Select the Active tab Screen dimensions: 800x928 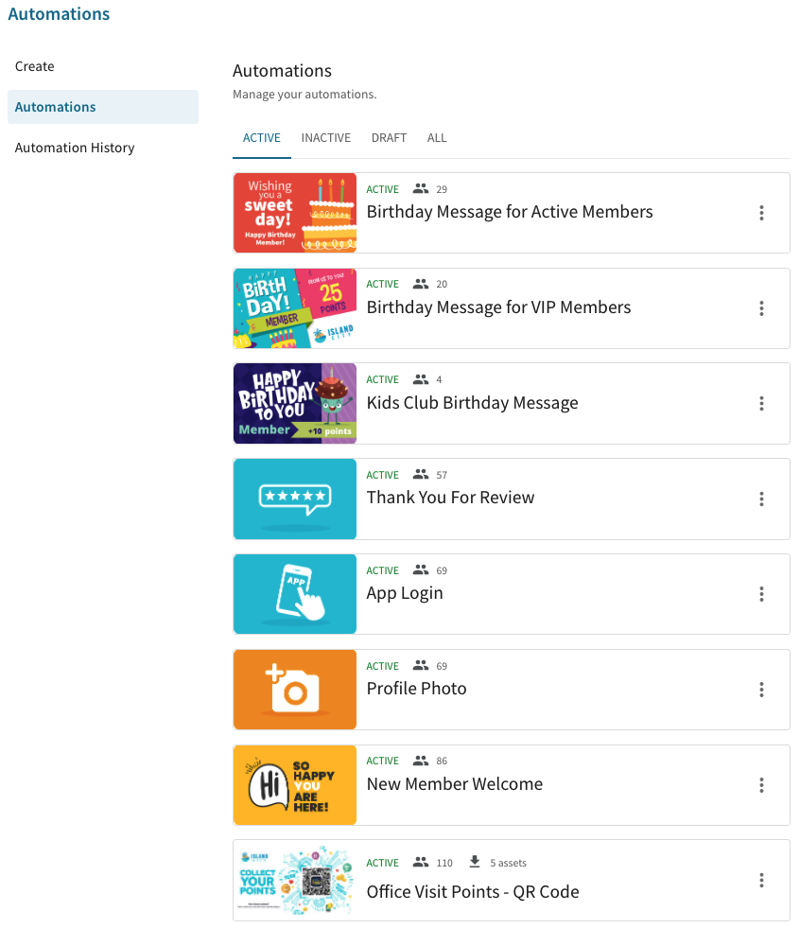pyautogui.click(x=262, y=138)
